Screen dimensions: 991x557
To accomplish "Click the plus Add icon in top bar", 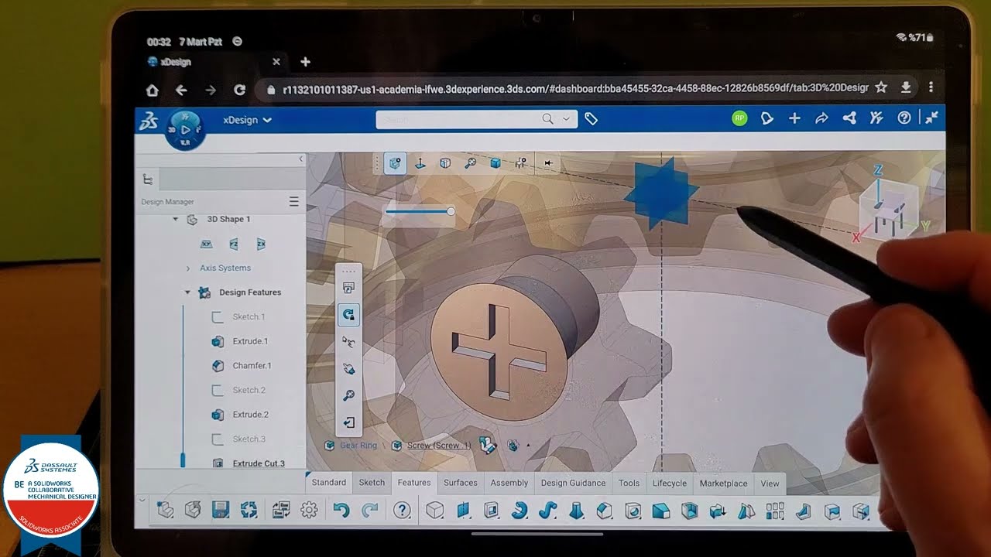I will point(794,118).
